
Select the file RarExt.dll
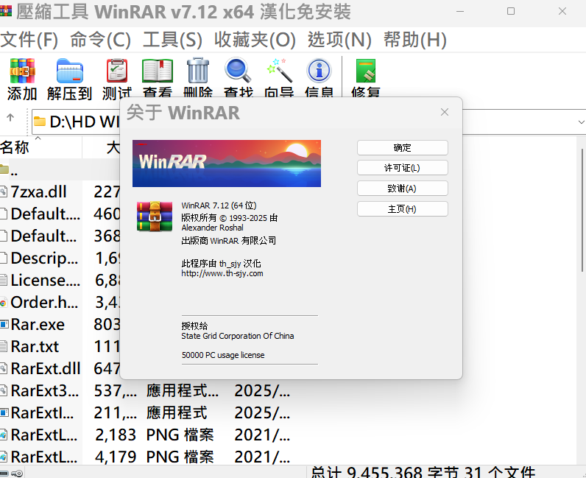click(x=45, y=368)
